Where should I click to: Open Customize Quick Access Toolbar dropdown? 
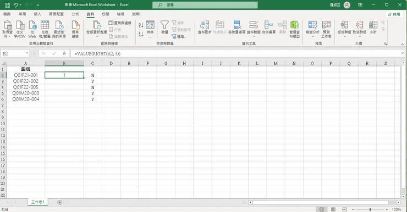pyautogui.click(x=38, y=5)
